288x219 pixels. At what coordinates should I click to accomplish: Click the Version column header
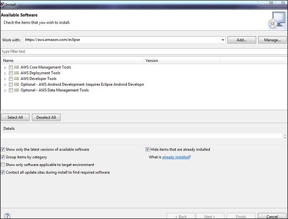(181, 61)
